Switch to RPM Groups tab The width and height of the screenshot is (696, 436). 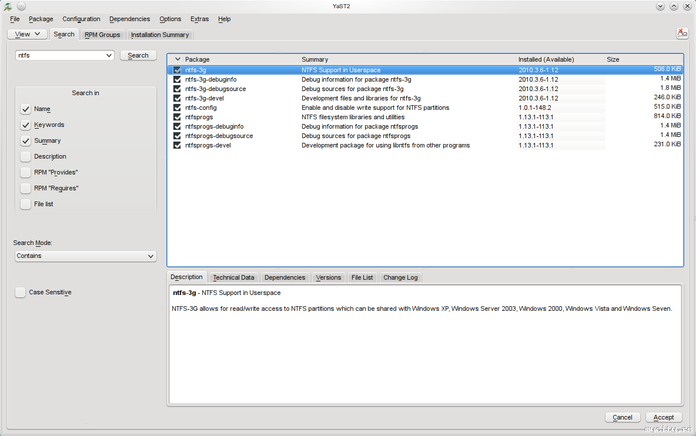click(x=102, y=35)
